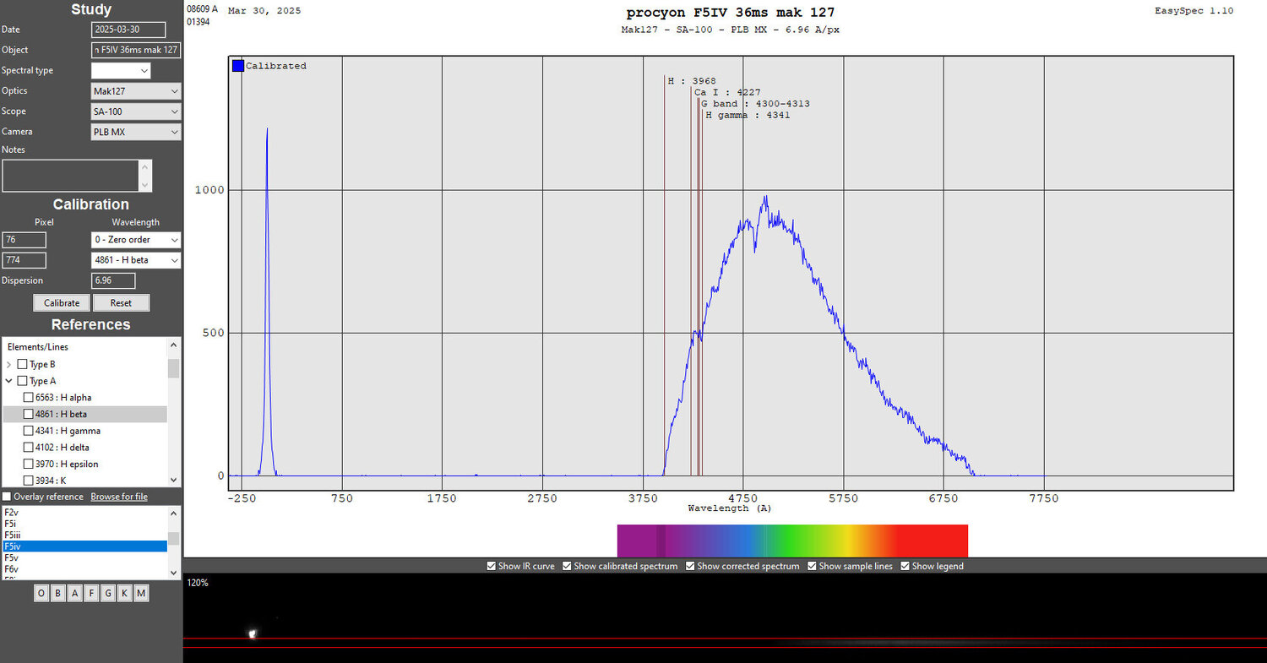The image size is (1267, 663).
Task: Click the pixel field containing 76
Action: pyautogui.click(x=24, y=240)
